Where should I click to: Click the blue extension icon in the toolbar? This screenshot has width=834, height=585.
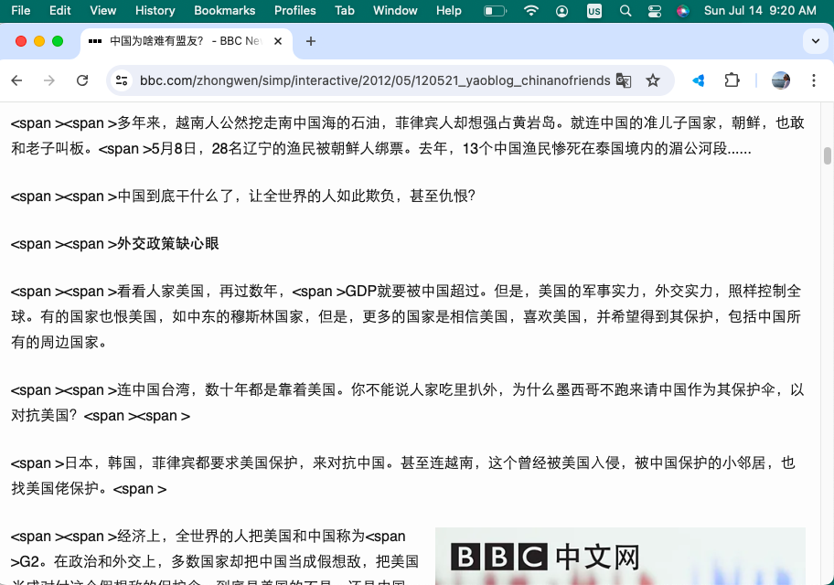click(699, 80)
